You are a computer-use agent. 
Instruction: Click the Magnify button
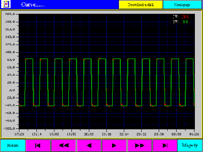point(190,146)
